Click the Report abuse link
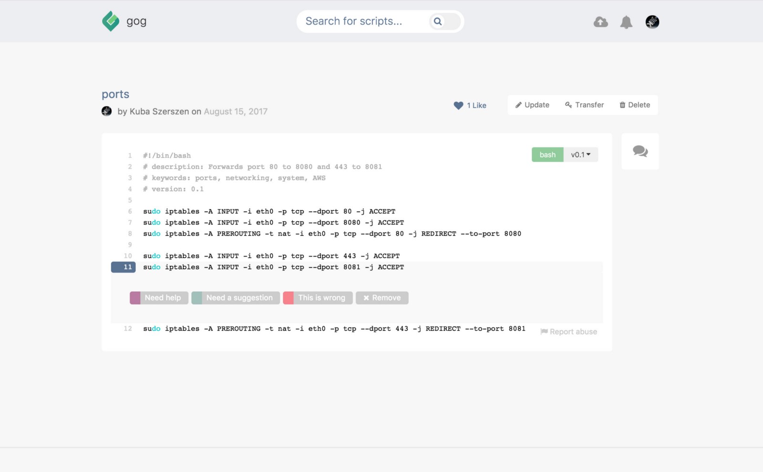This screenshot has width=763, height=472. coord(568,332)
